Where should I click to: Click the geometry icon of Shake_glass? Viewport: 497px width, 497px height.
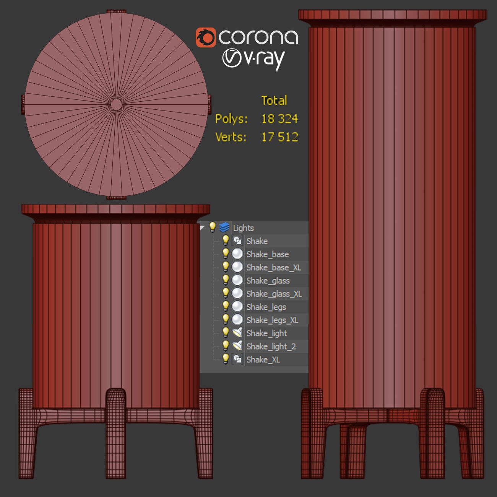[x=237, y=280]
